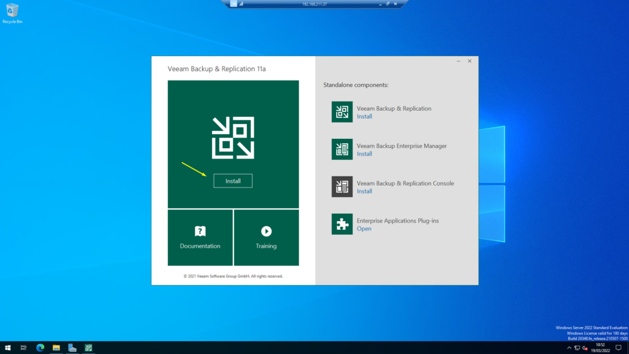Click the Veeam Backup & Replication Console icon
The width and height of the screenshot is (629, 354).
(x=342, y=187)
